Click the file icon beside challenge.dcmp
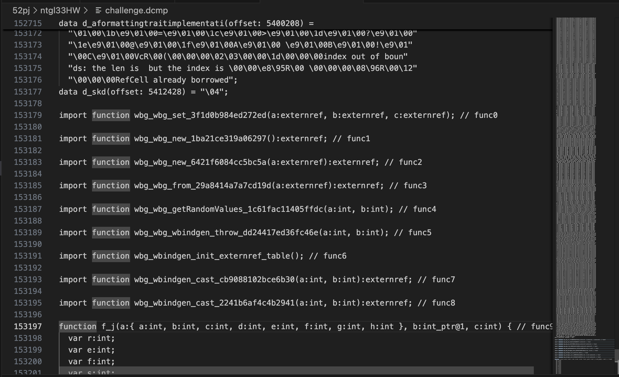Screen dimensions: 619x377 (x=98, y=11)
